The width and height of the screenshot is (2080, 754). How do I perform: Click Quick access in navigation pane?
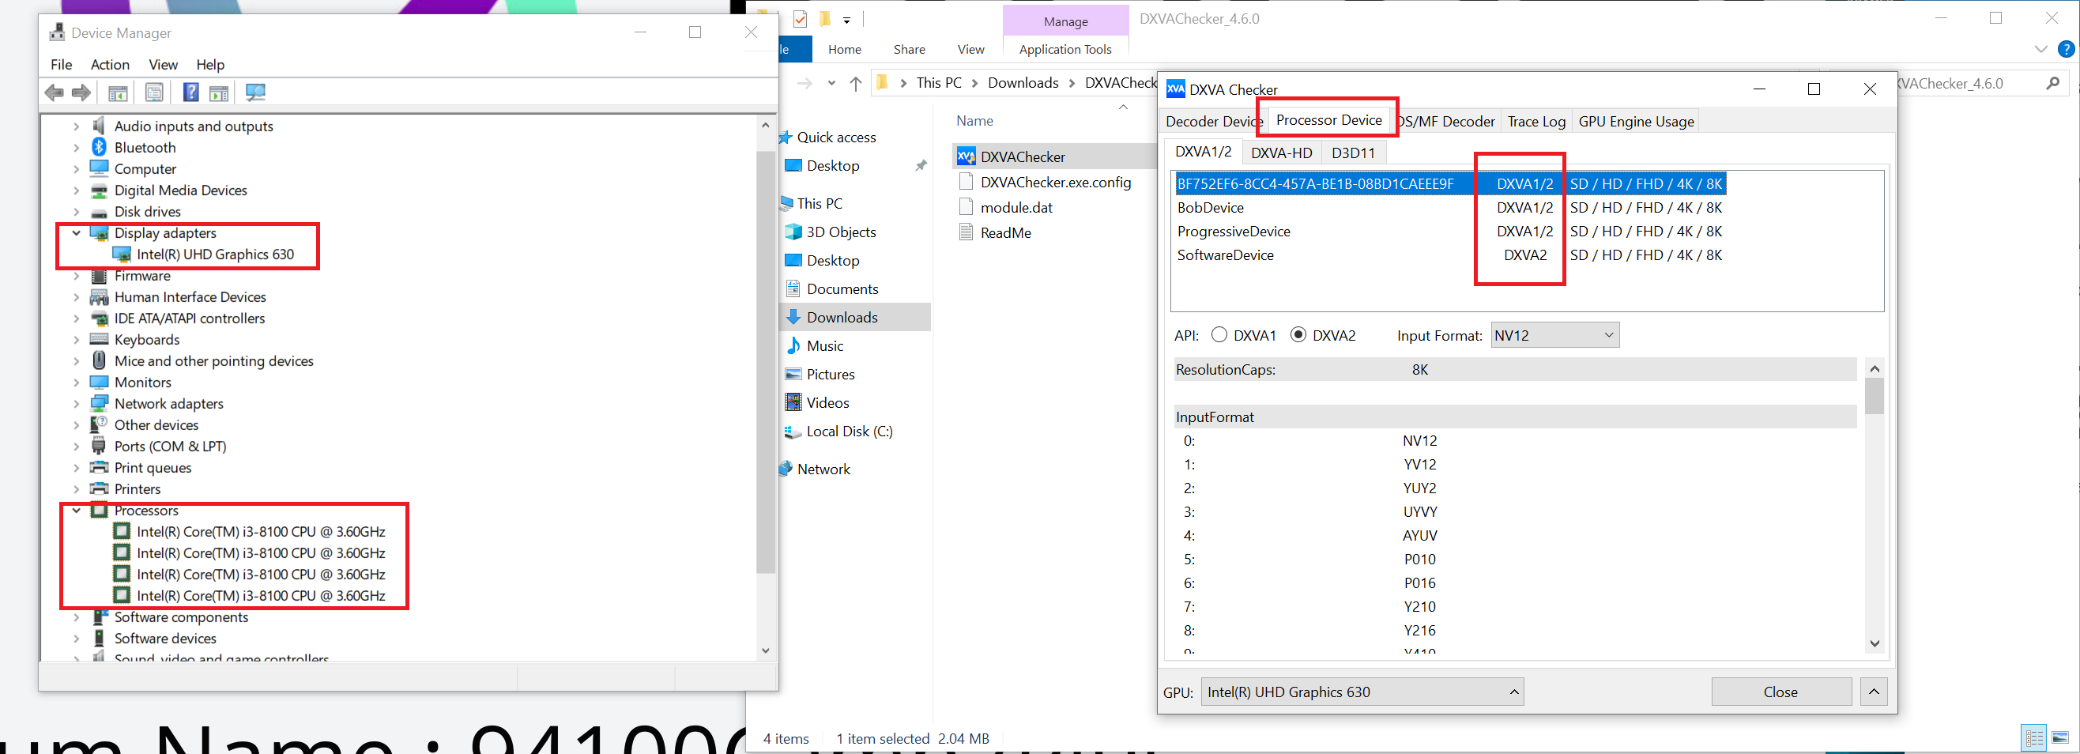click(836, 138)
